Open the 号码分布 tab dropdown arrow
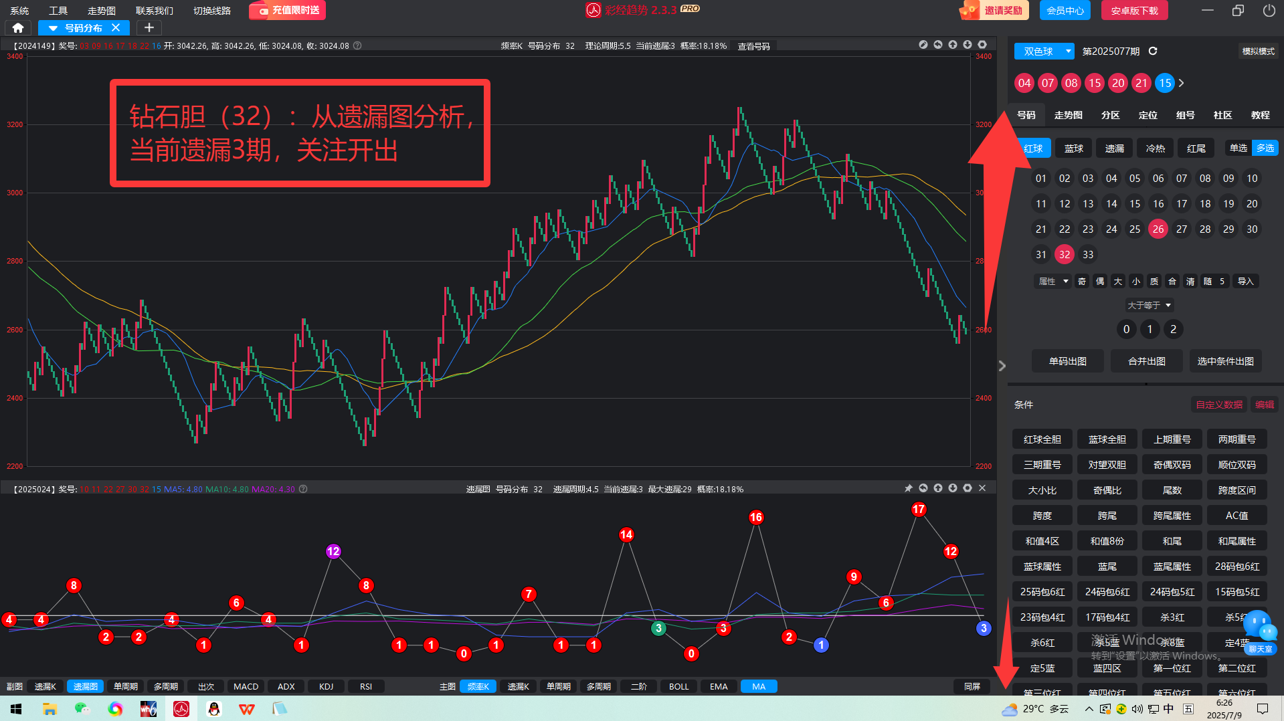Screen dimensions: 1284x721 point(53,28)
